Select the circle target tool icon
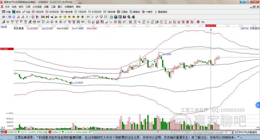 [52, 22]
